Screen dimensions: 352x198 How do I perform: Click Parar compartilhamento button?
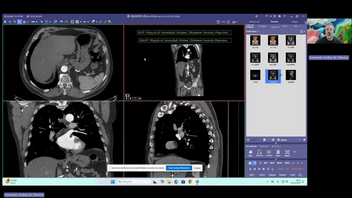coord(179,168)
